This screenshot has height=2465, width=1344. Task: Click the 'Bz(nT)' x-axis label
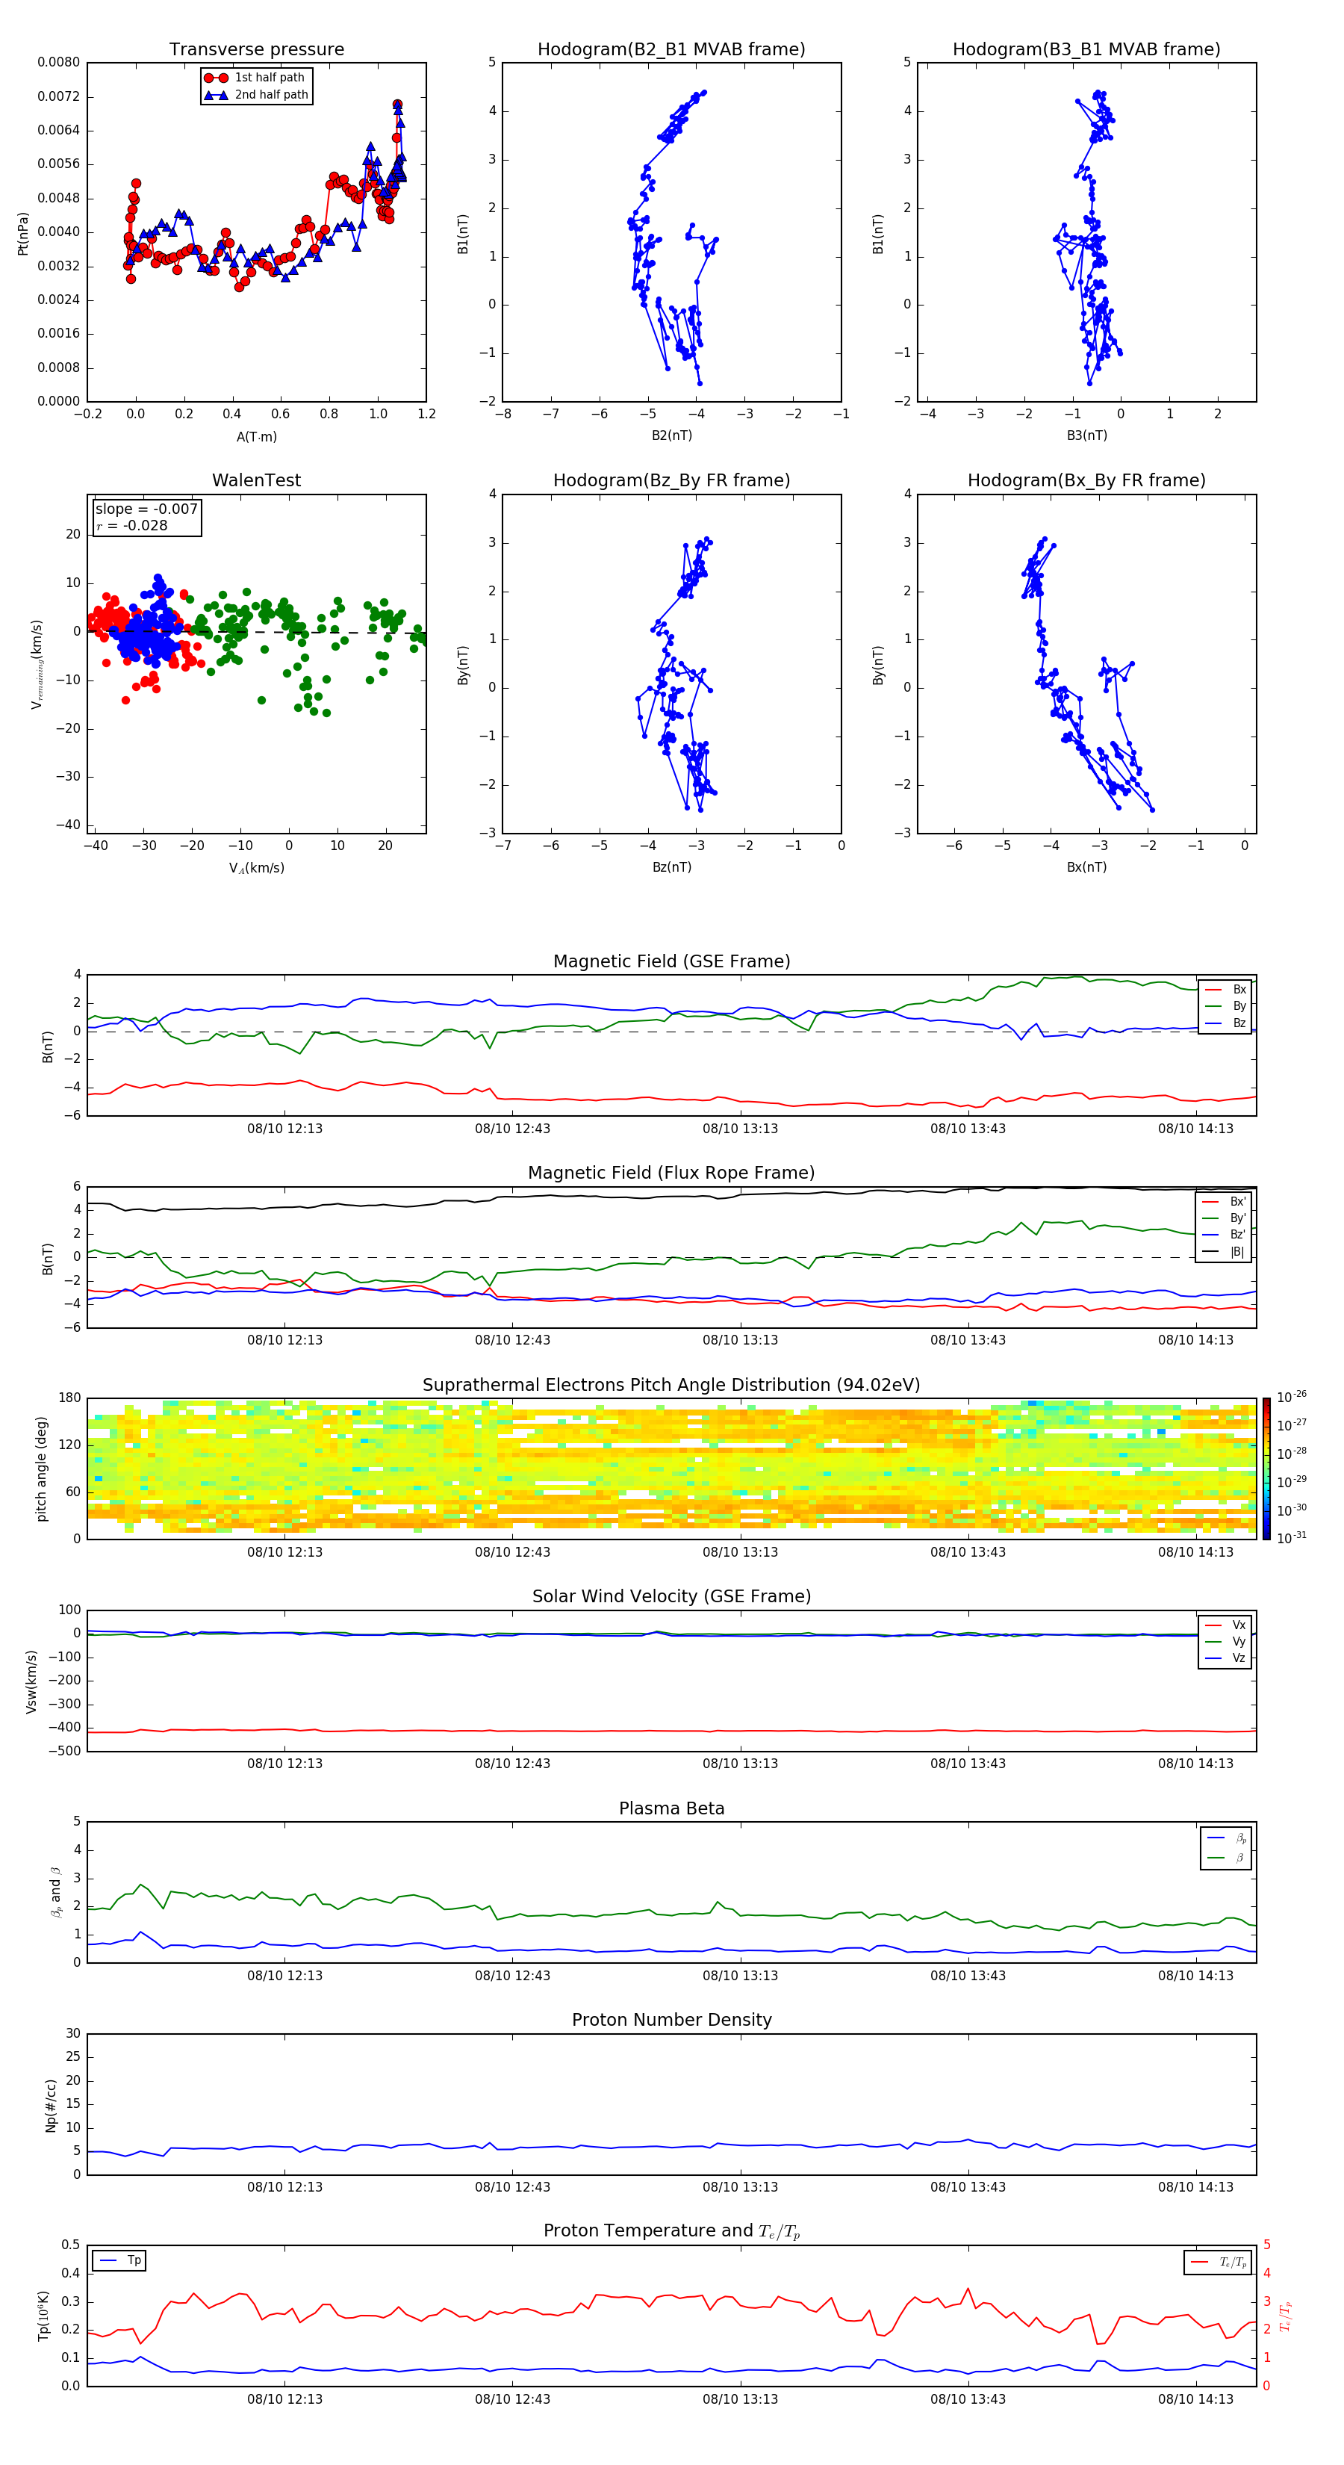click(x=671, y=868)
